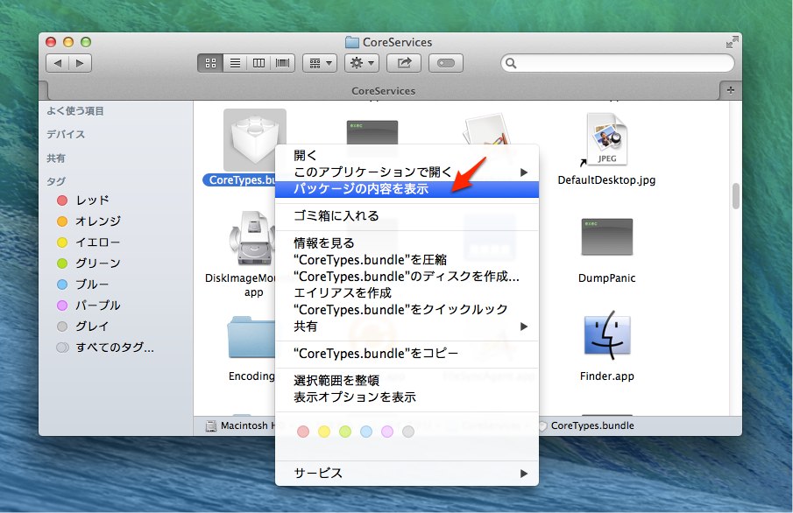
Task: Click the sidebar 共有 heading
Action: point(56,158)
